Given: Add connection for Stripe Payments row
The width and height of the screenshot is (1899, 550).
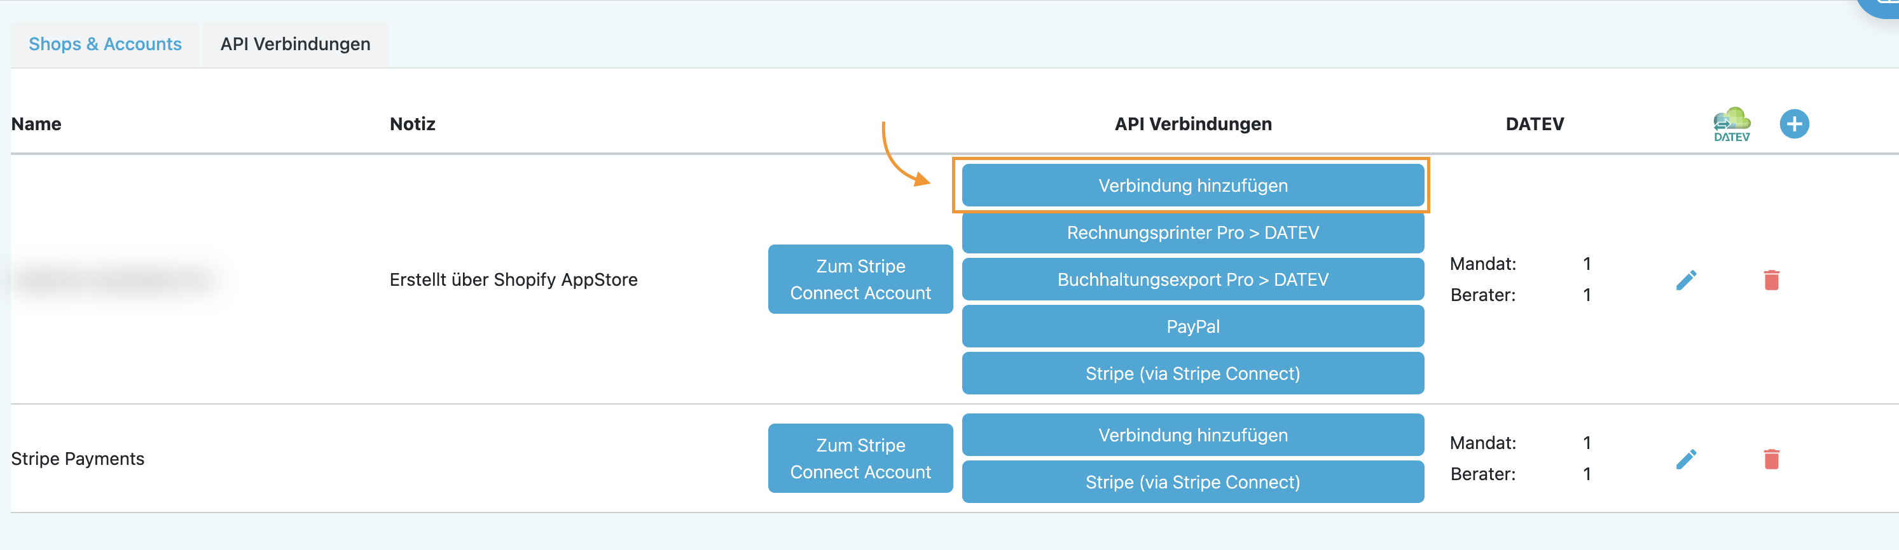Looking at the screenshot, I should [1192, 435].
